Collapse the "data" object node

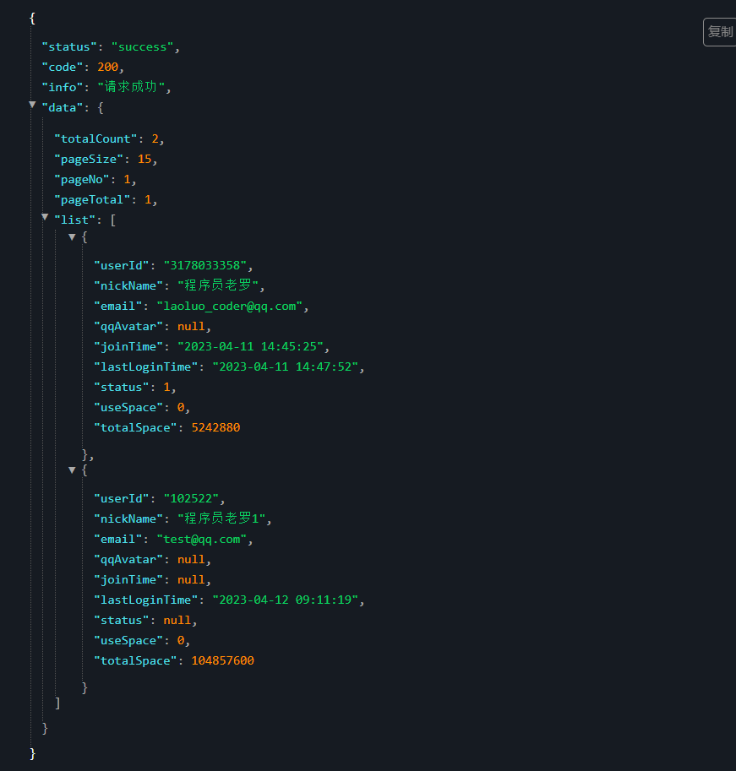32,104
